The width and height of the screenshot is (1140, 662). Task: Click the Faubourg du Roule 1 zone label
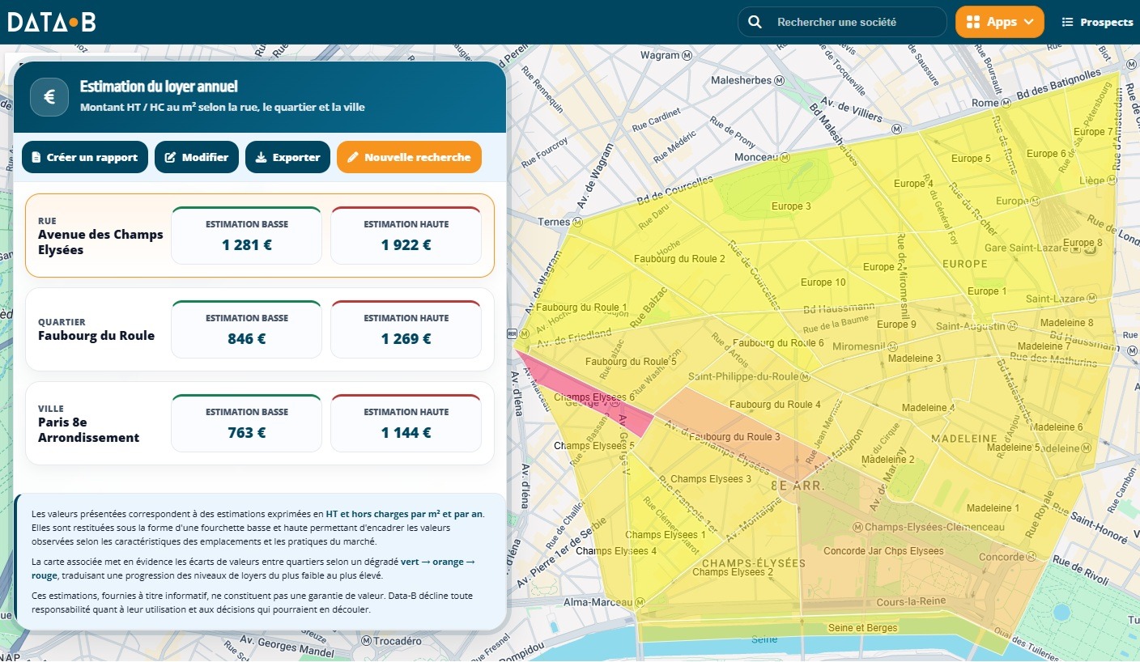click(x=581, y=308)
